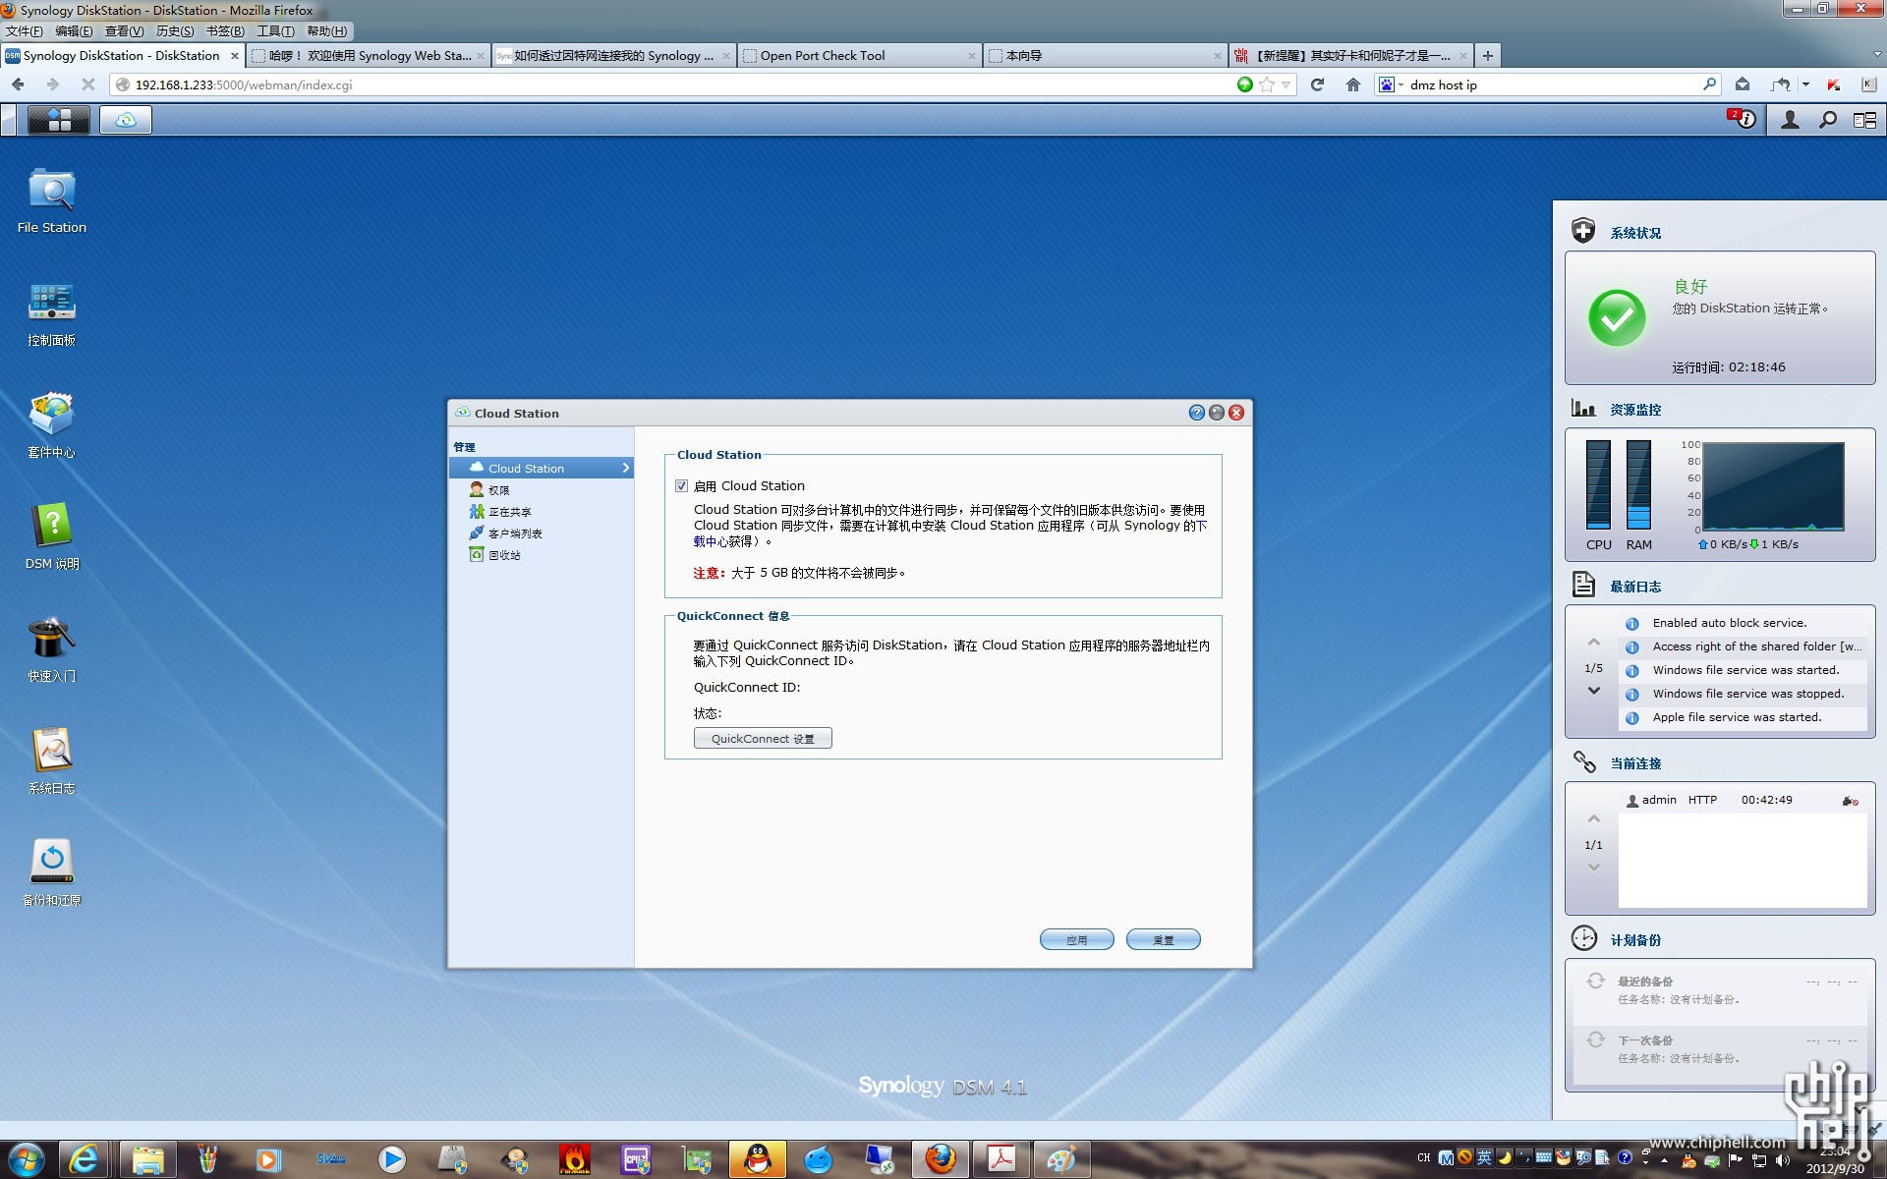Disconnect the admin HTTP connection icon
Viewport: 1887px width, 1179px height.
(x=1850, y=801)
